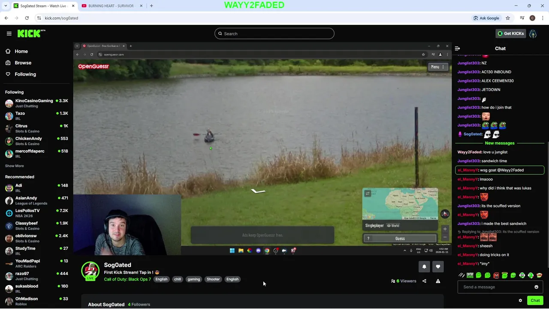This screenshot has width=549, height=309.
Task: Click username Wayy2Faded in chat
Action: tap(469, 152)
